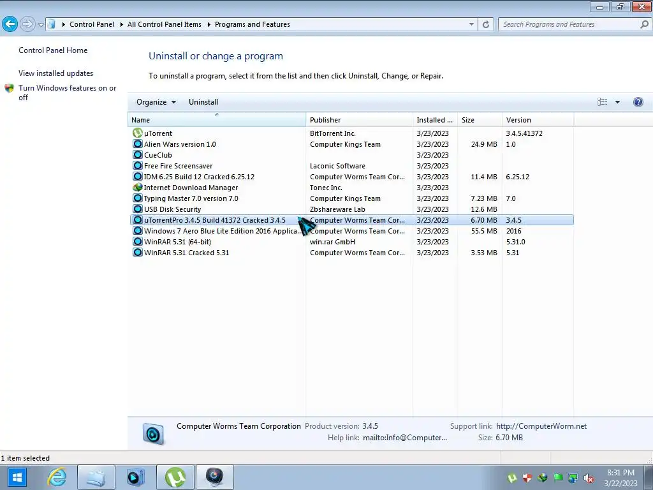Click the Search Programs and Features box

pyautogui.click(x=569, y=24)
